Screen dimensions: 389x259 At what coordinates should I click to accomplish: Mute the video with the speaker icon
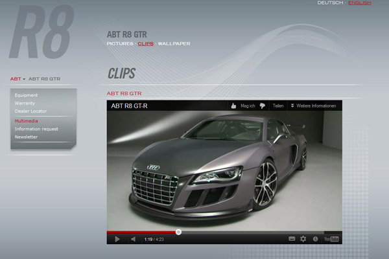pyautogui.click(x=134, y=239)
